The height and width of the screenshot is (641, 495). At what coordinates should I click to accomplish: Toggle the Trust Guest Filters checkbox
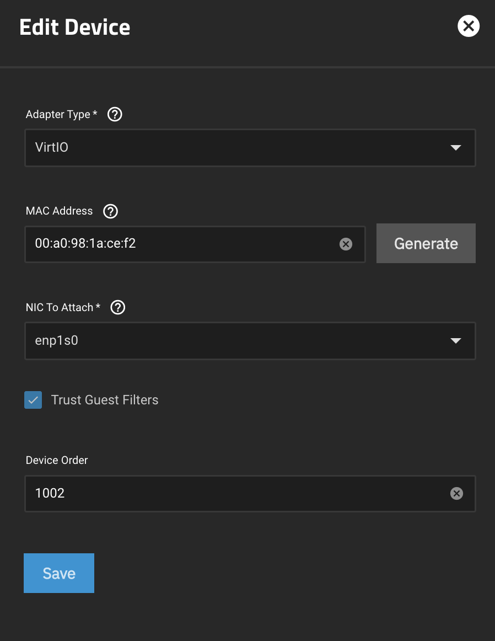click(x=33, y=400)
